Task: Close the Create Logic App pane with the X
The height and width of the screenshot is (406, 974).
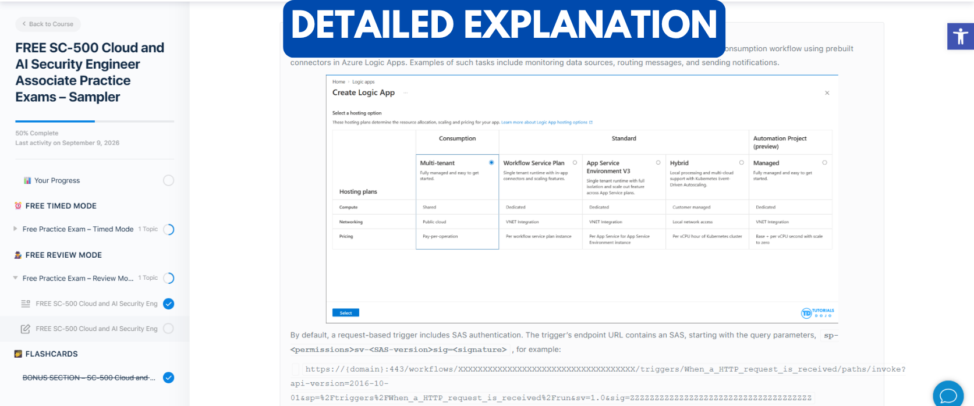Action: pos(827,93)
